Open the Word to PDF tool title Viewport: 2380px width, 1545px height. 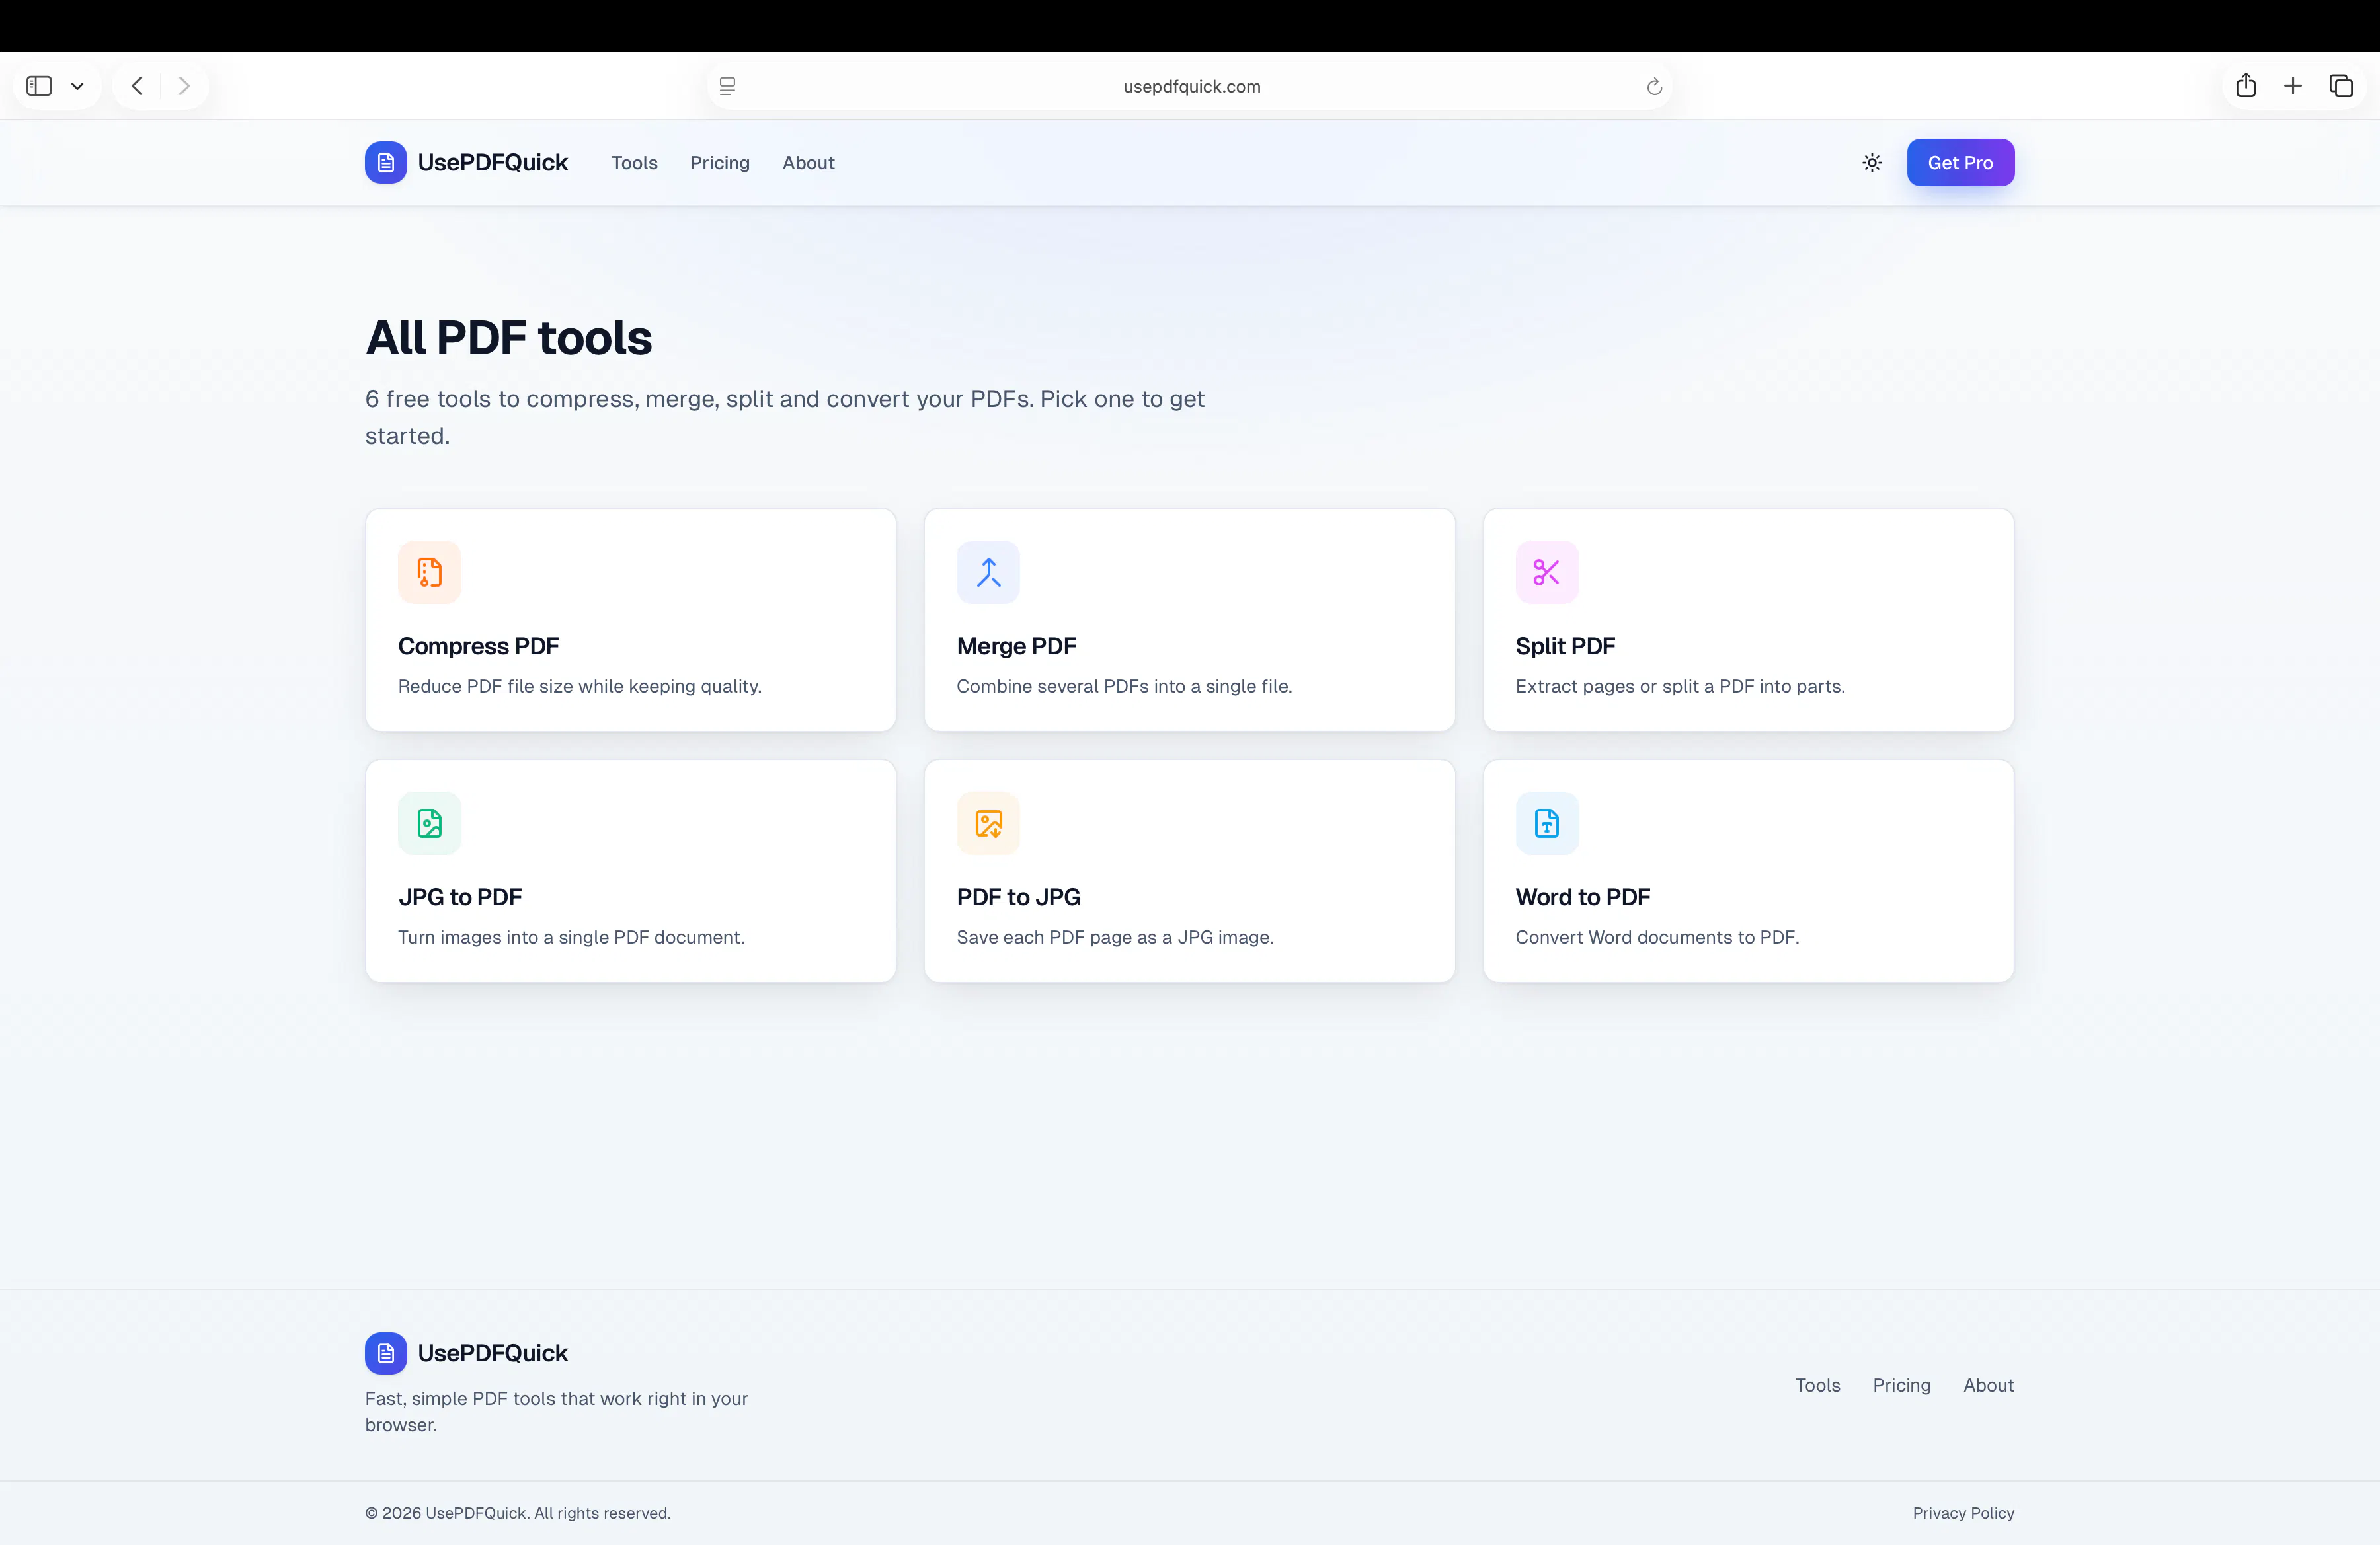point(1582,897)
